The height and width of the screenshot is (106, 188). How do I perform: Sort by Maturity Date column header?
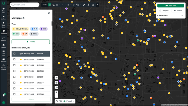29,54
